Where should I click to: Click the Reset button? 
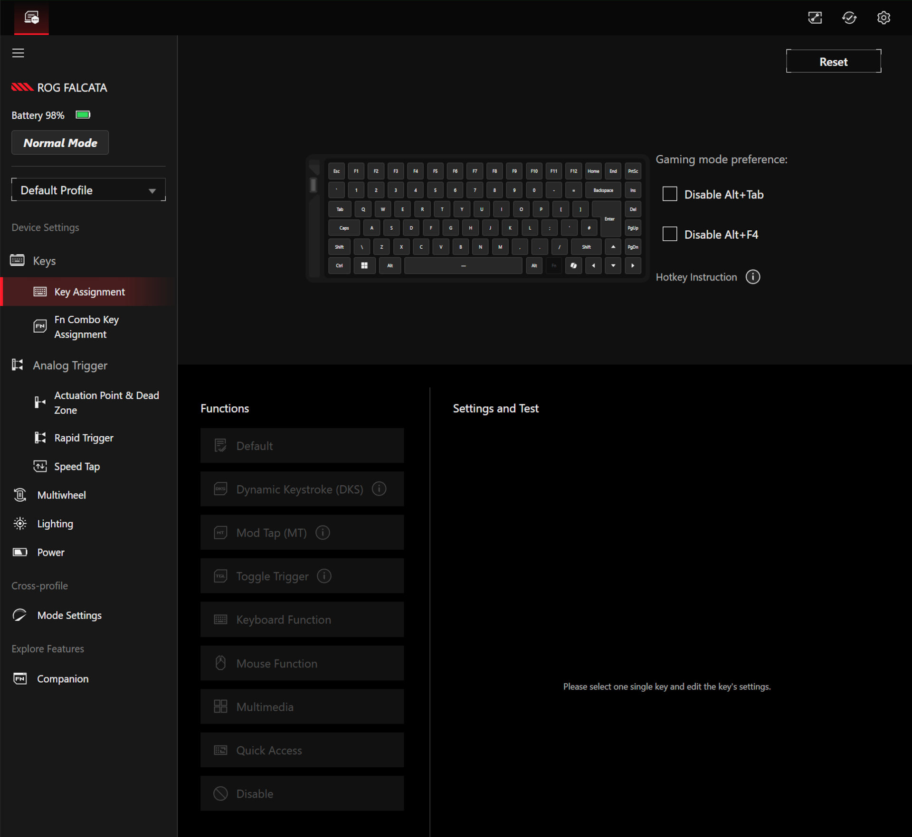(x=833, y=61)
